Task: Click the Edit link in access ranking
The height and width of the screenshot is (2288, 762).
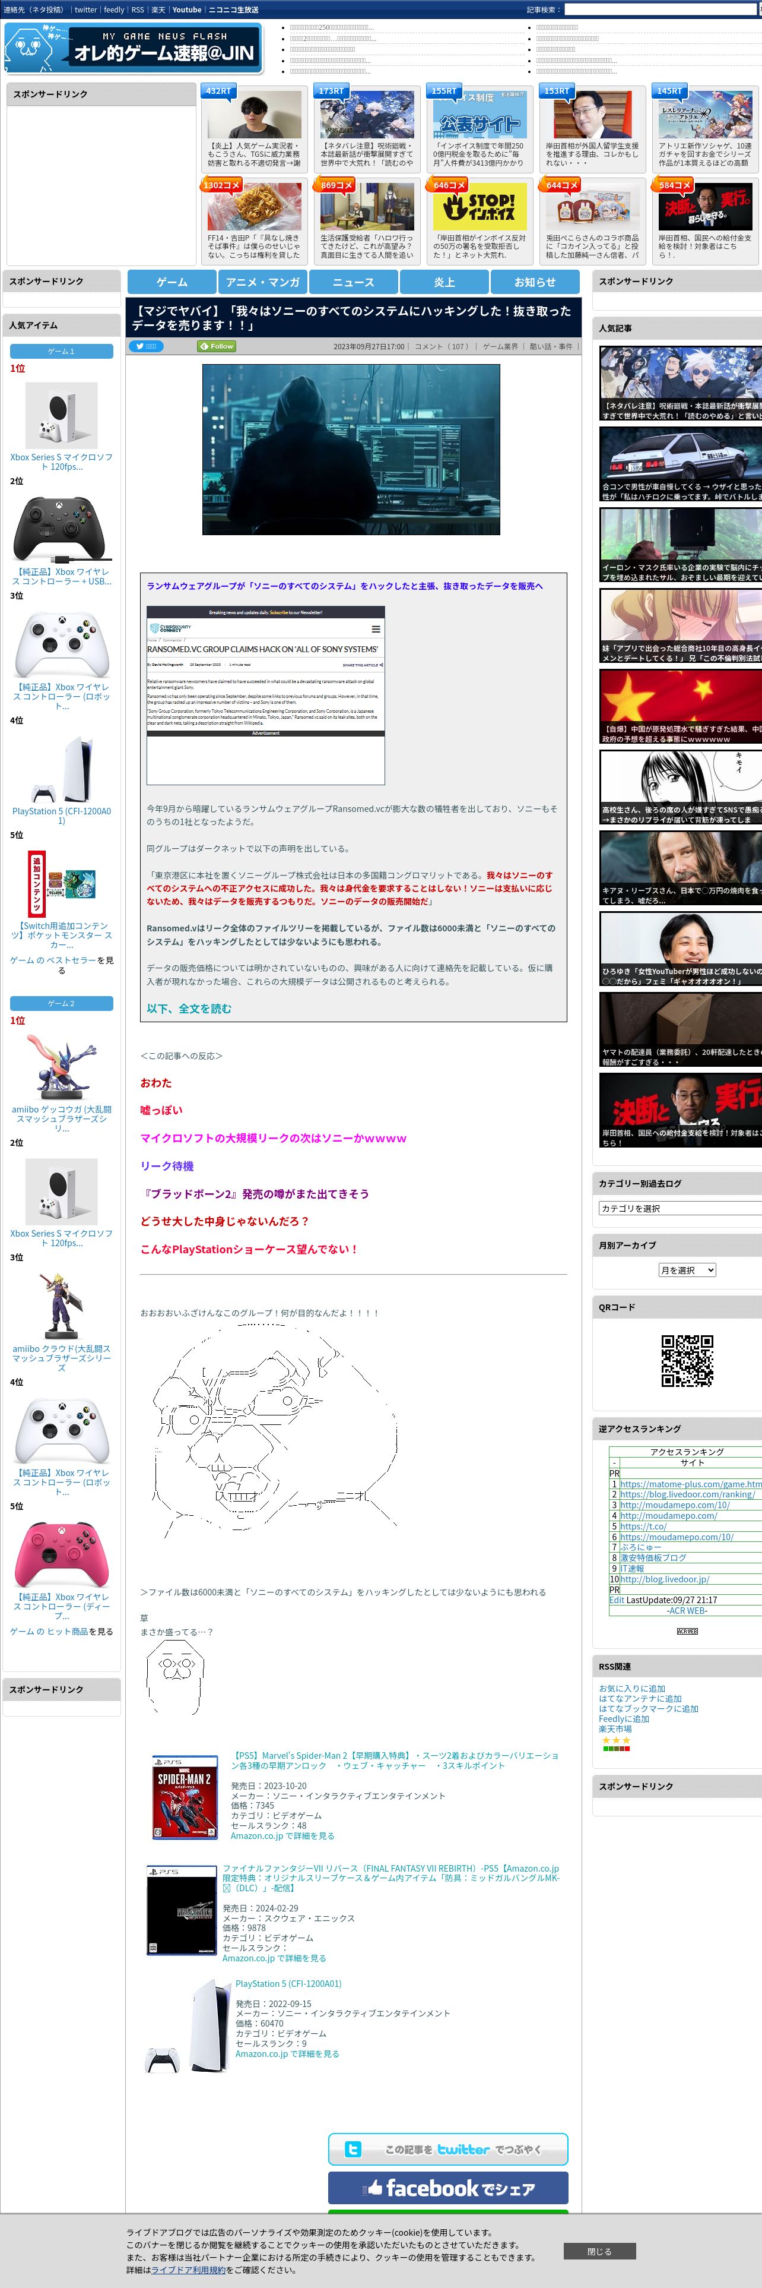Action: tap(617, 1600)
